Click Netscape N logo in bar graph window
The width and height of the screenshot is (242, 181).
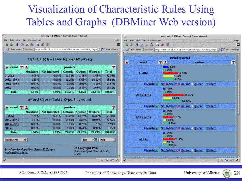pyautogui.click(x=238, y=45)
